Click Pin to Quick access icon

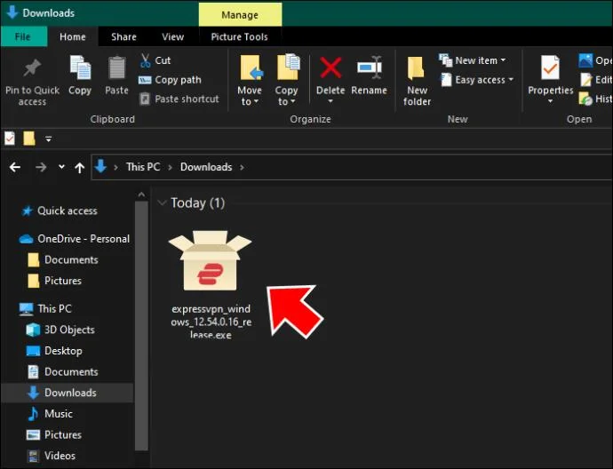pos(32,68)
